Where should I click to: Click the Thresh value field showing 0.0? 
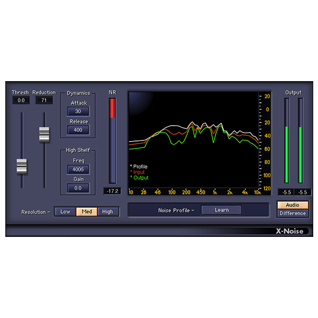pos(21,100)
